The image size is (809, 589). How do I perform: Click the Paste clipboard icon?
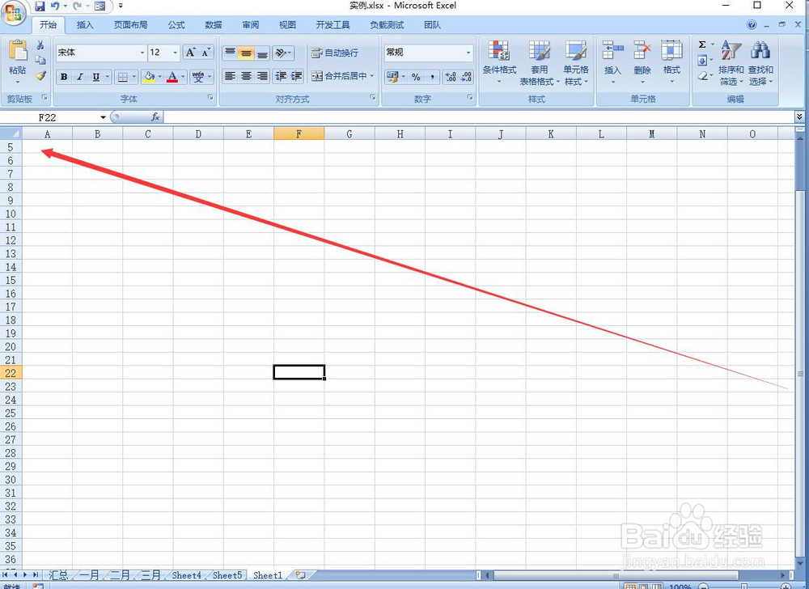(18, 52)
